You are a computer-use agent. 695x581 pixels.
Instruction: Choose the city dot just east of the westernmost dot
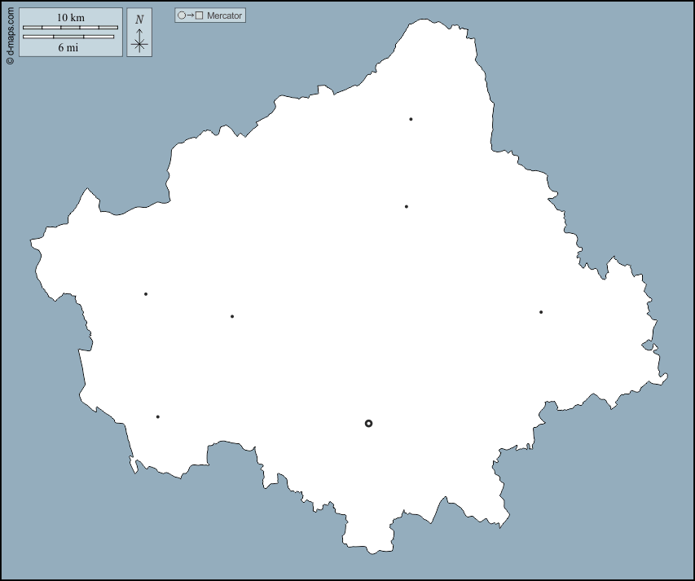[x=232, y=316]
